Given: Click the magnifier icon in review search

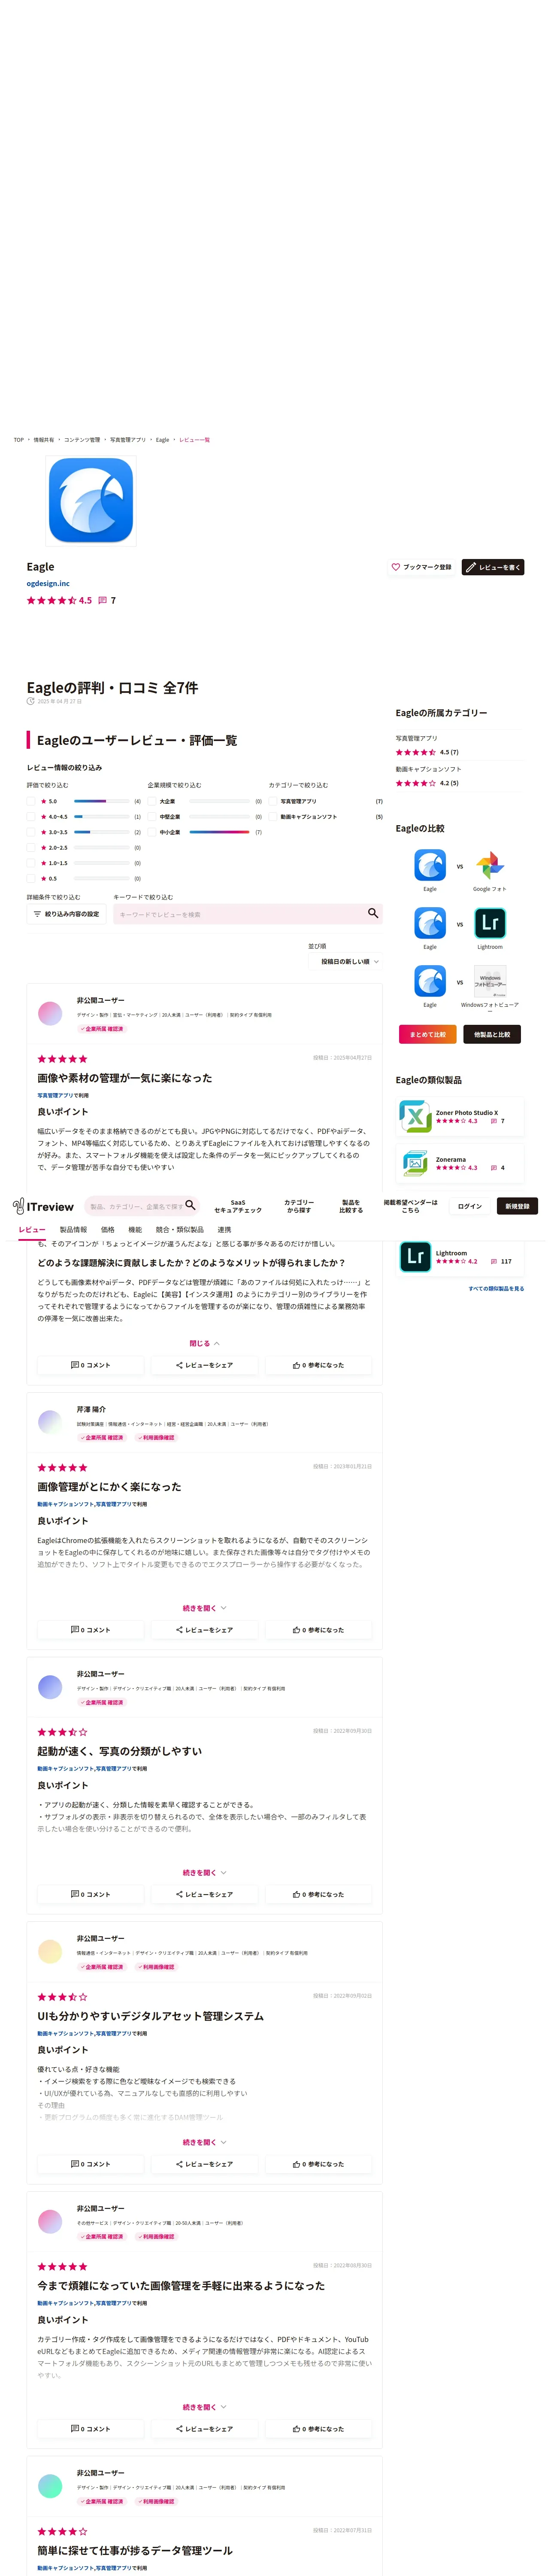Looking at the screenshot, I should pos(373,913).
